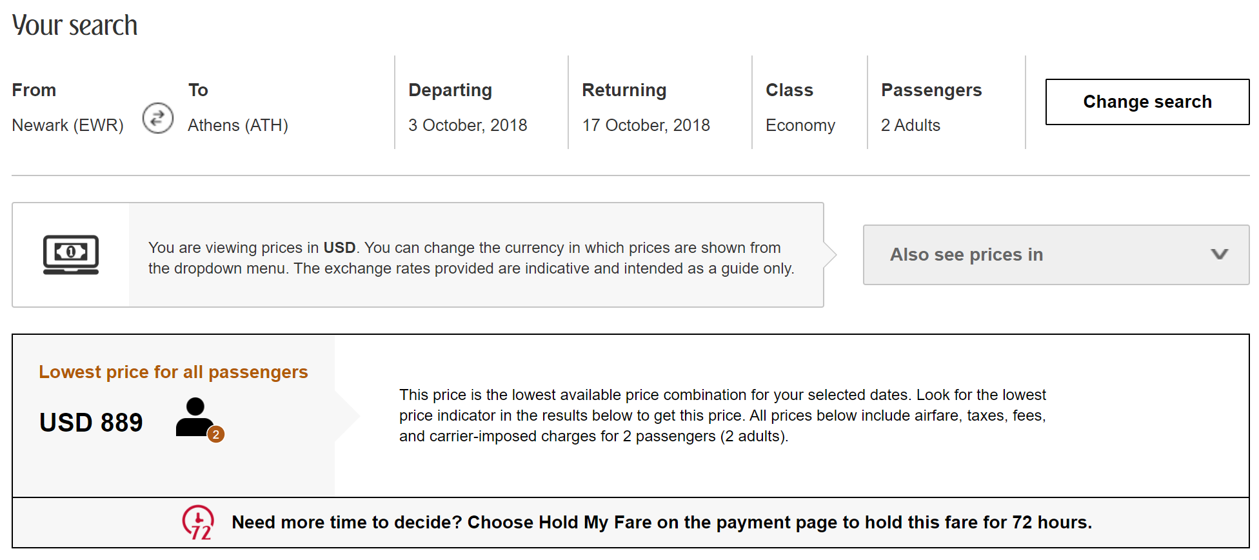Click the chevron arrow on currency dropdown
This screenshot has width=1259, height=560.
tap(1219, 254)
